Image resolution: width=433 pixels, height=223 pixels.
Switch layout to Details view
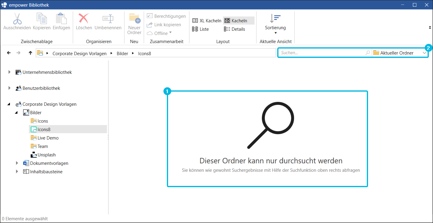[x=235, y=29]
